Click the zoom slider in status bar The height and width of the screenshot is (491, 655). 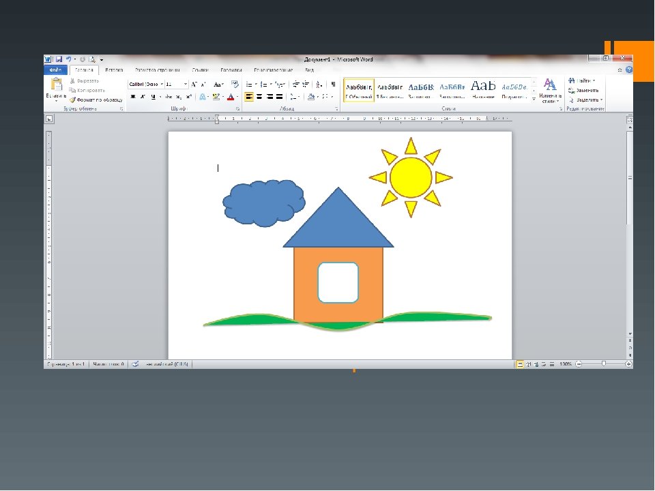(603, 365)
